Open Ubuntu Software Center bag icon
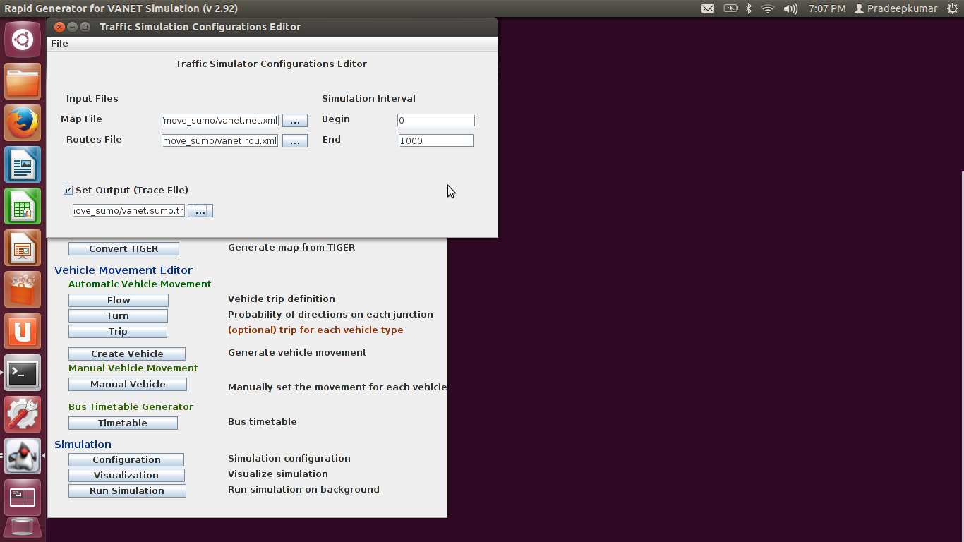Image resolution: width=964 pixels, height=542 pixels. pos(23,290)
